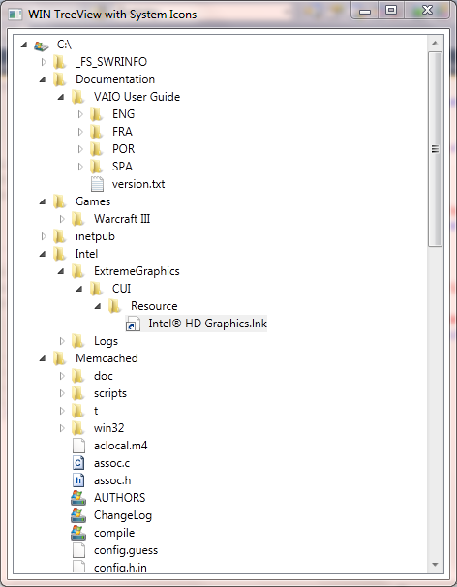Click the Intel HD Graphics shortcut icon
Viewport: 457px width, 587px height.
click(x=133, y=324)
